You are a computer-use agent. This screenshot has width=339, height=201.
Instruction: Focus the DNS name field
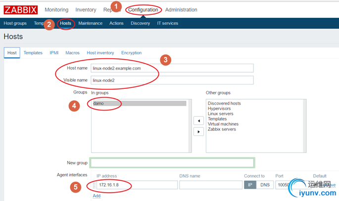coord(211,185)
